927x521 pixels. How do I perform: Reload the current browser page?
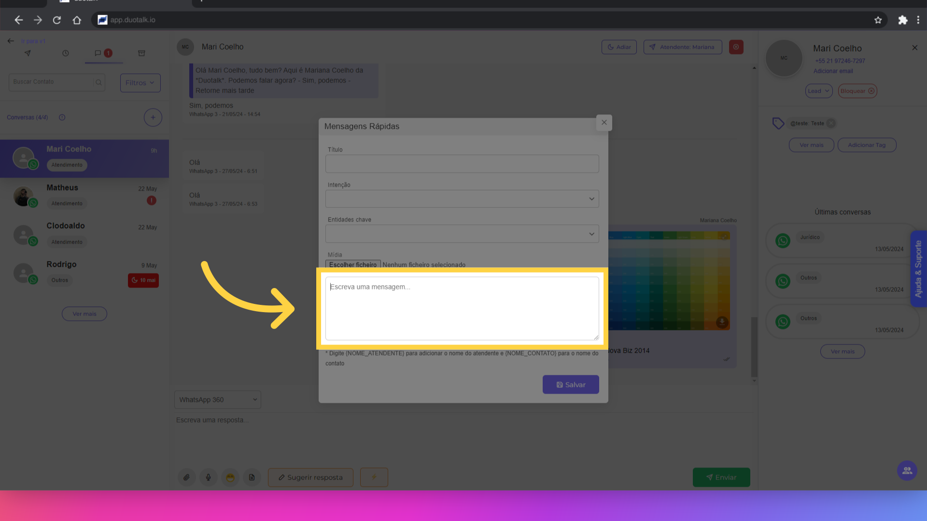[57, 20]
